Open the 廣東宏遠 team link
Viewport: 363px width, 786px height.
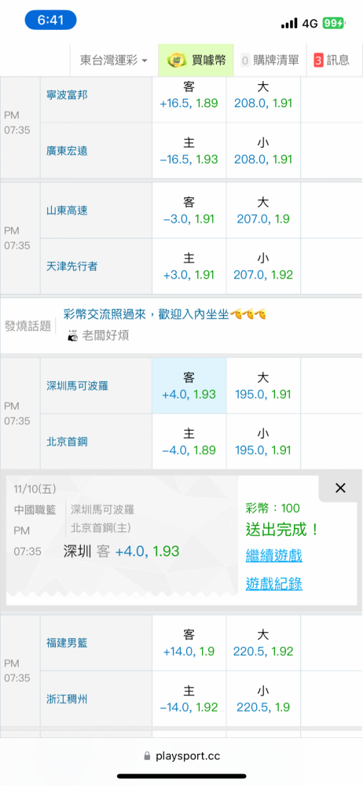(x=67, y=150)
